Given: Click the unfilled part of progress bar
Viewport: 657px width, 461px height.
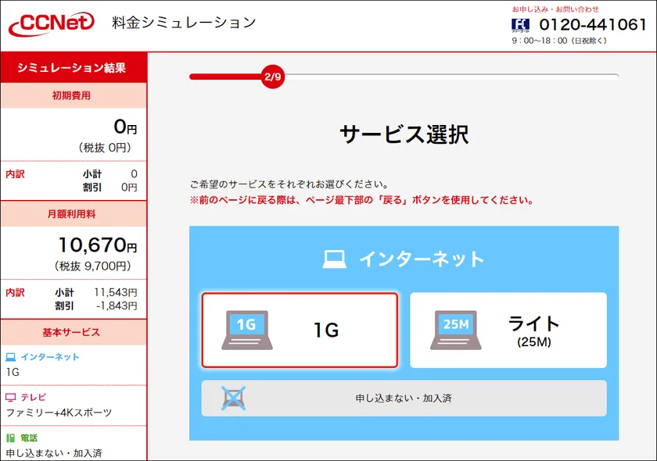Looking at the screenshot, I should [452, 77].
